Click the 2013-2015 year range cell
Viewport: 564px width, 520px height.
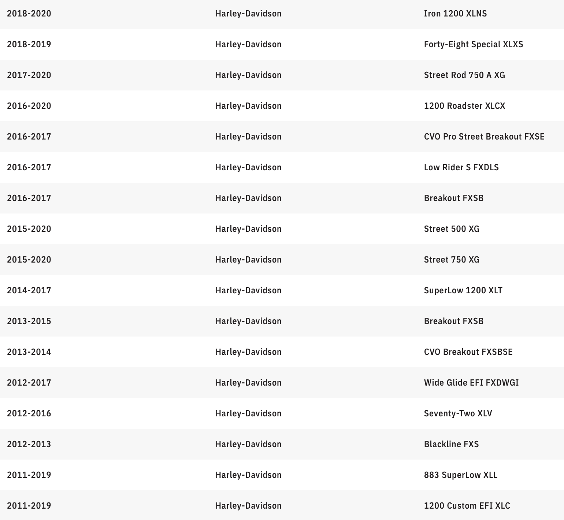point(29,322)
